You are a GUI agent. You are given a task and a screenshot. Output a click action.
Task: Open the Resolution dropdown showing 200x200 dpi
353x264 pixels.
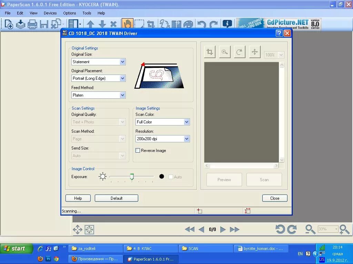[x=186, y=139]
